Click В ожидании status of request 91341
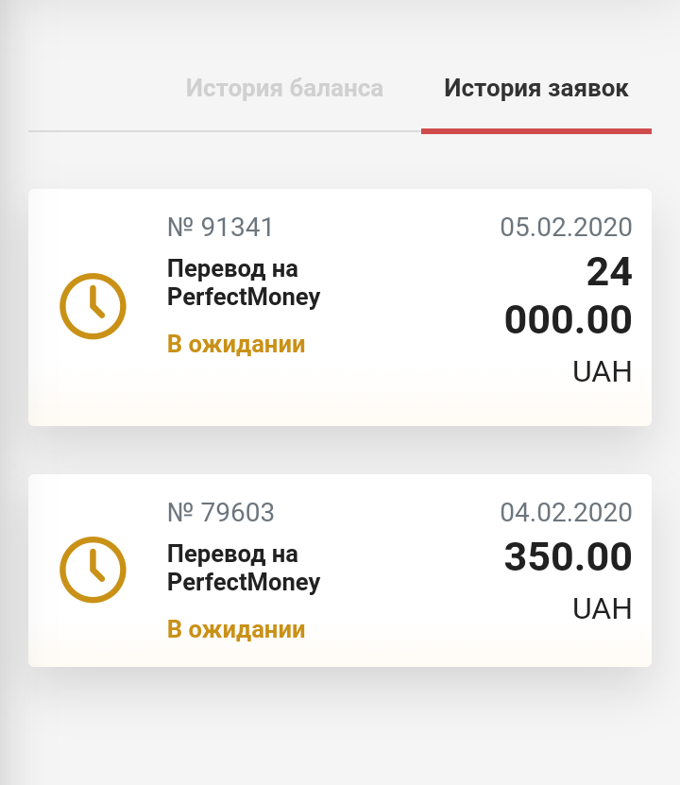 [x=236, y=345]
